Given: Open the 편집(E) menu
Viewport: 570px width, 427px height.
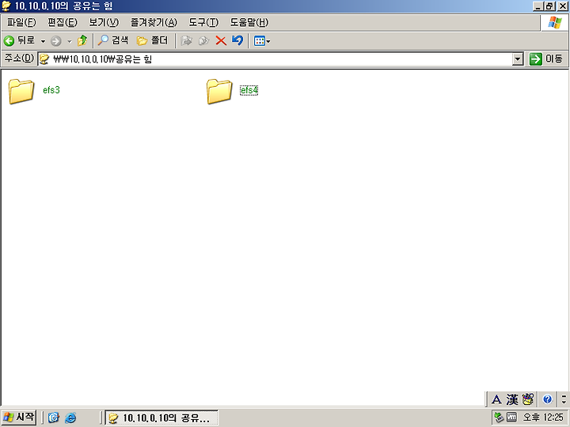Looking at the screenshot, I should pos(63,22).
